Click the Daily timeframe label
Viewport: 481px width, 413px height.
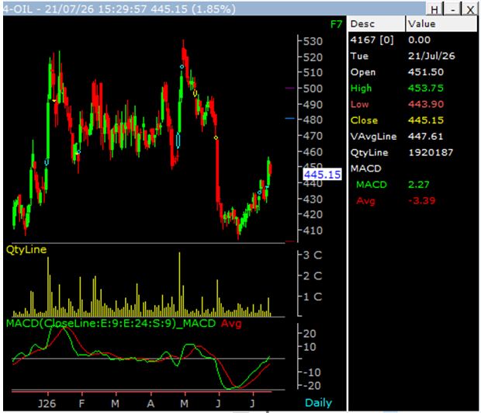tap(318, 403)
